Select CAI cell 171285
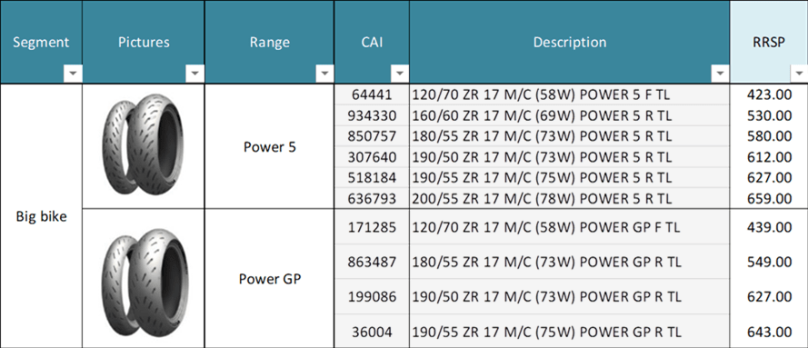This screenshot has width=808, height=348. (372, 226)
